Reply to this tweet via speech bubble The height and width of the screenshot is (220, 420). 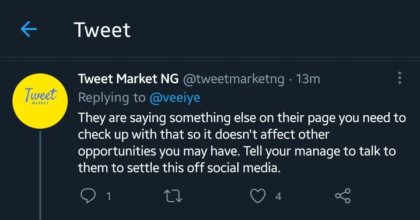[88, 196]
